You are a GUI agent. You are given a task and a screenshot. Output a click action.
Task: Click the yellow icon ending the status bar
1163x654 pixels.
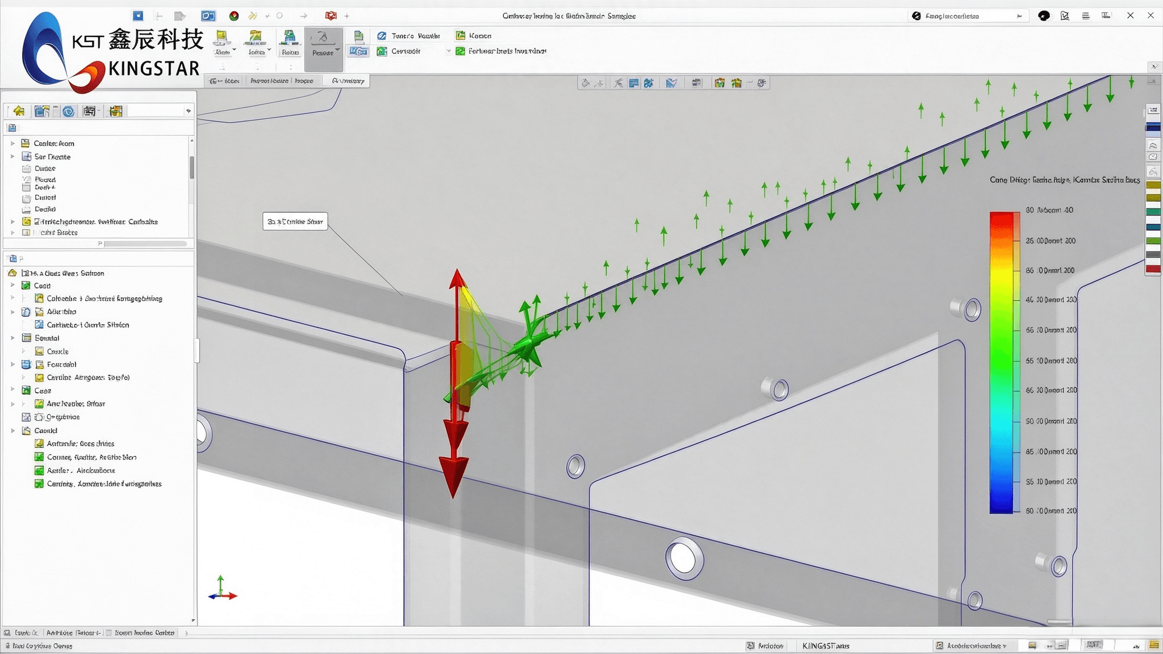tap(1154, 645)
